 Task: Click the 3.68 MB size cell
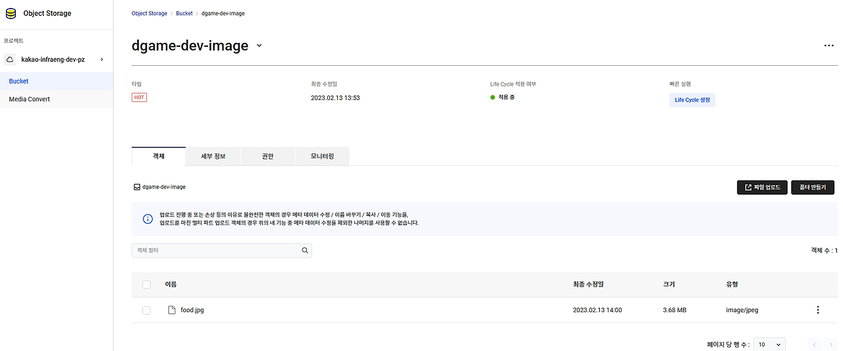[674, 310]
